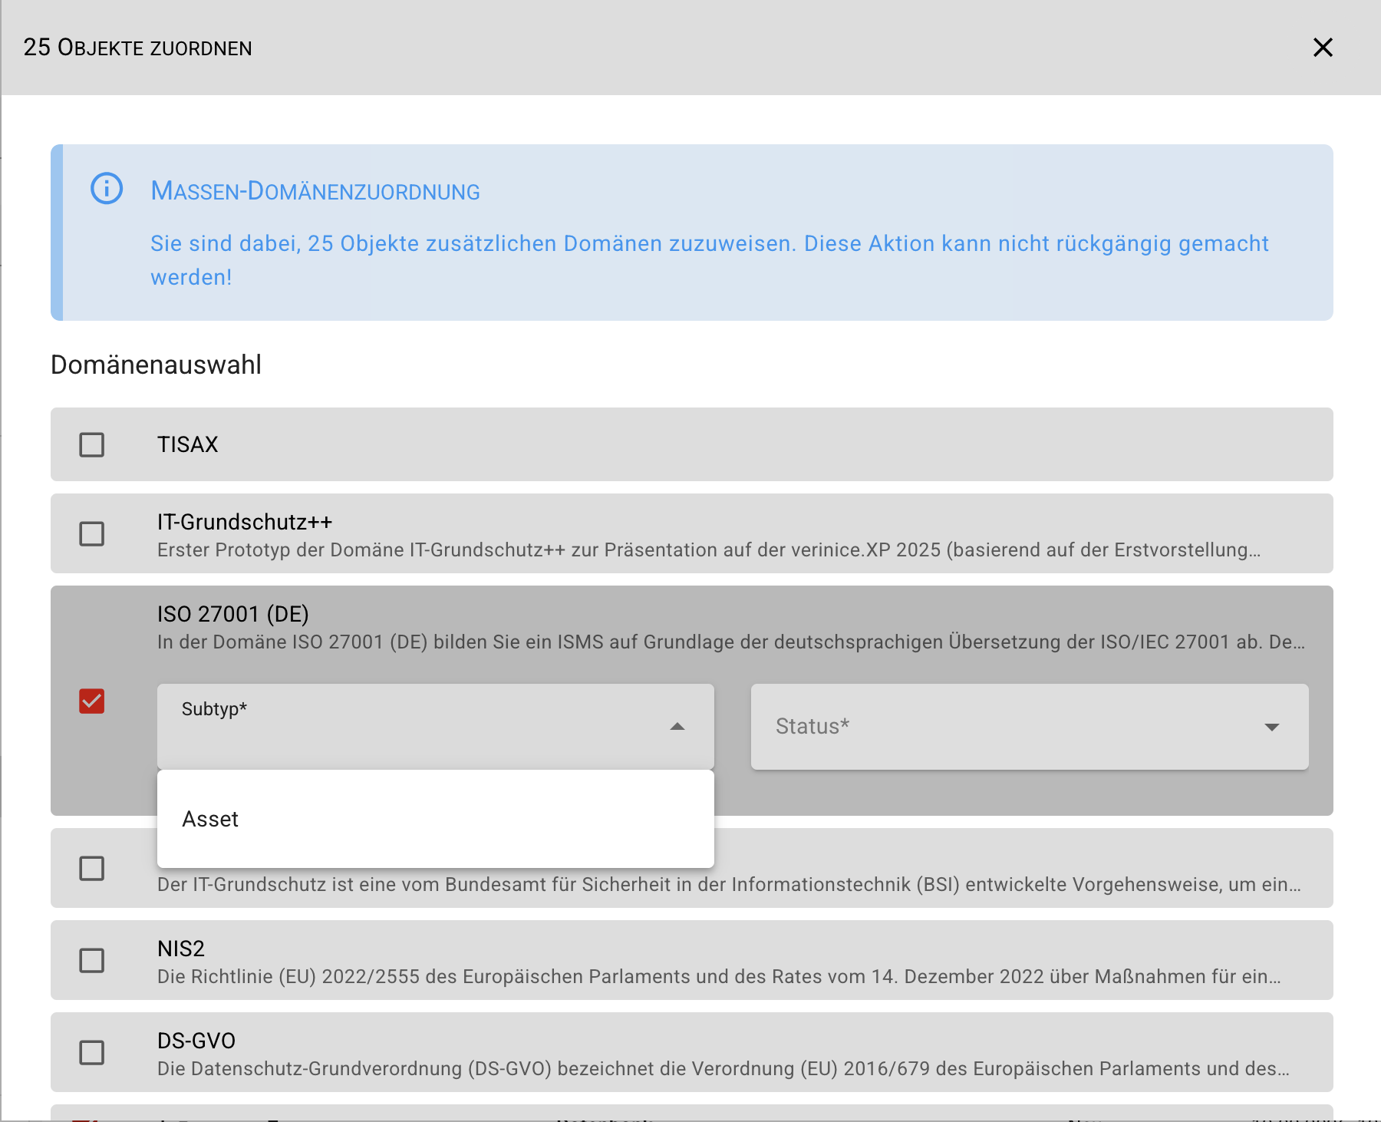Enable the TISAX domain checkbox
1381x1122 pixels.
click(92, 444)
